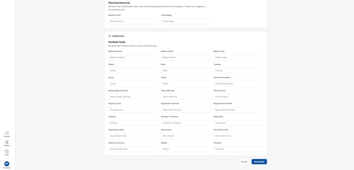The width and height of the screenshot is (354, 170).
Task: Edit Business Unit input in Trademarks portfolio fields
Action: pos(133,110)
